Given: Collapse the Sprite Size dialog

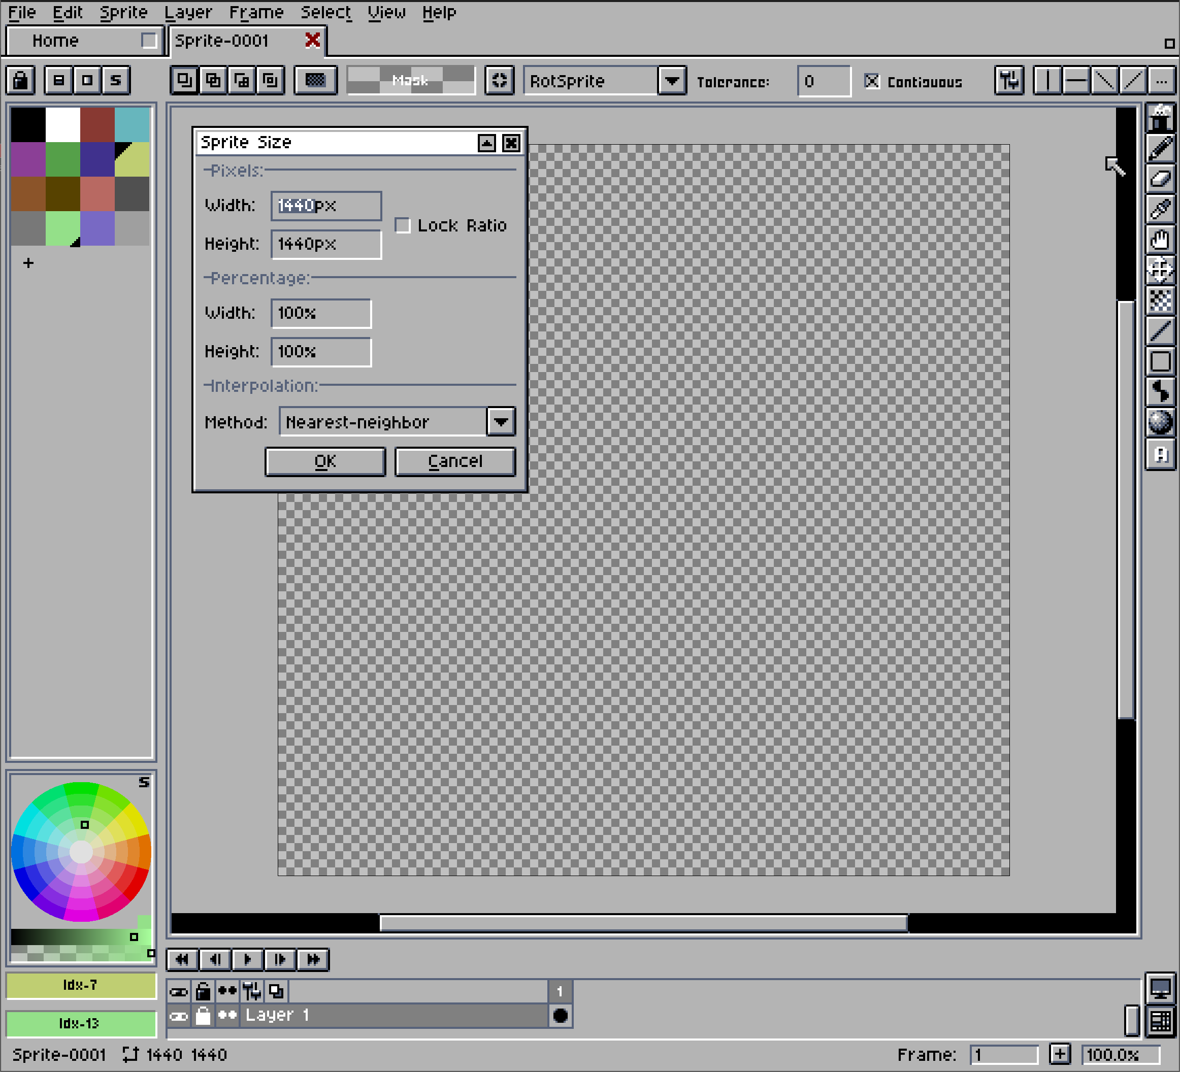Looking at the screenshot, I should pos(486,143).
